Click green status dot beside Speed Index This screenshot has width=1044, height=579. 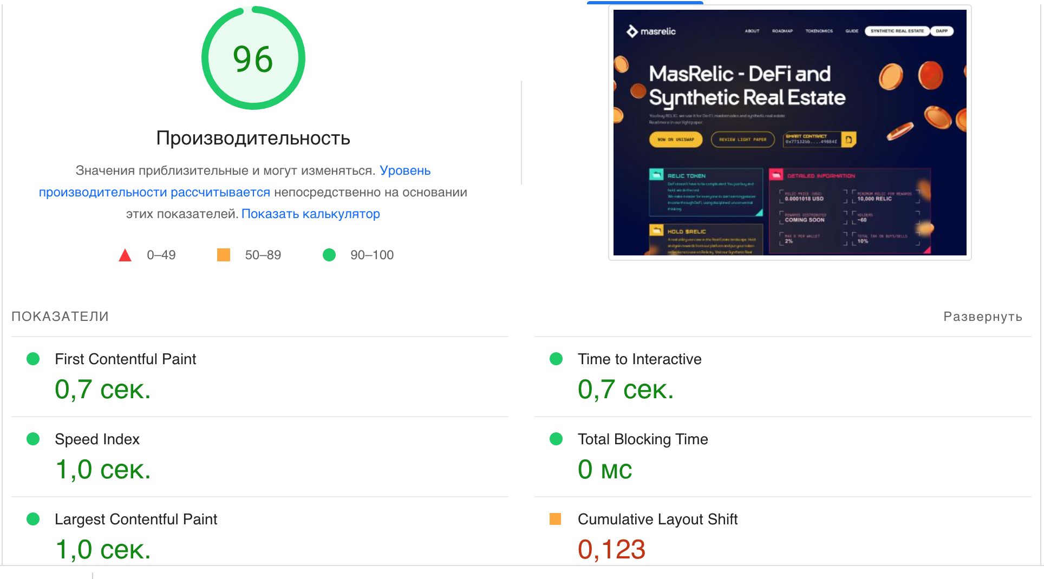[x=33, y=439]
